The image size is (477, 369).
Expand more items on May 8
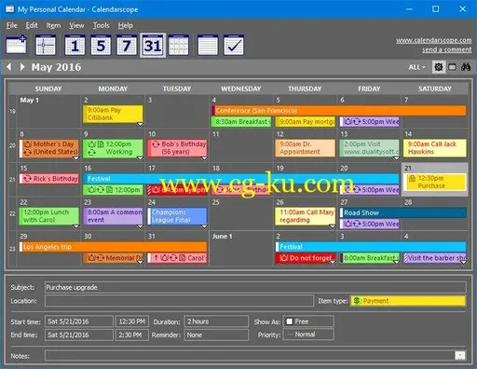click(x=76, y=158)
